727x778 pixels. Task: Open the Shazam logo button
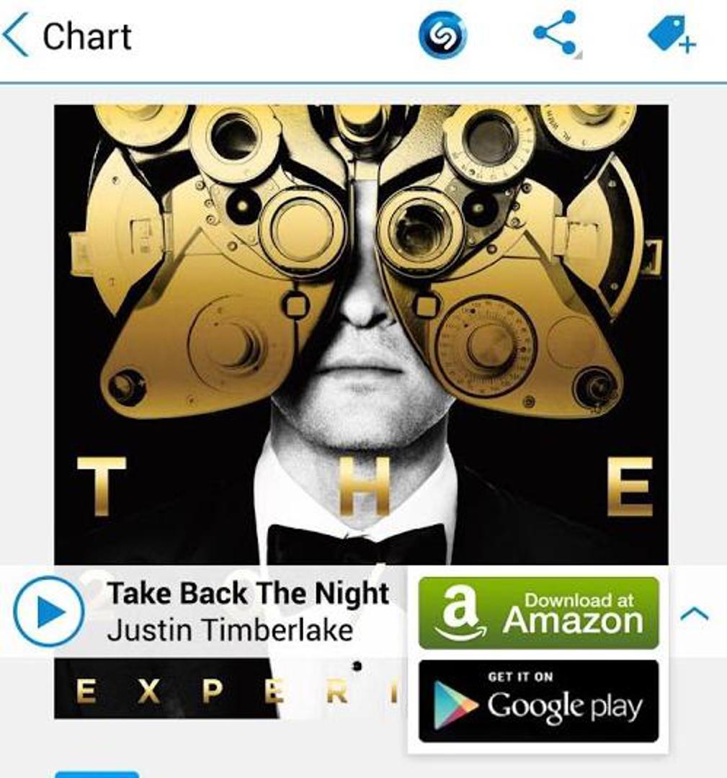(x=442, y=35)
